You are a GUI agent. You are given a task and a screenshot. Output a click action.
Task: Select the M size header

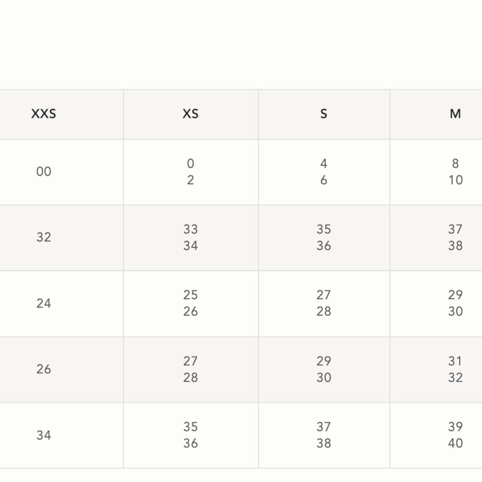(x=455, y=114)
